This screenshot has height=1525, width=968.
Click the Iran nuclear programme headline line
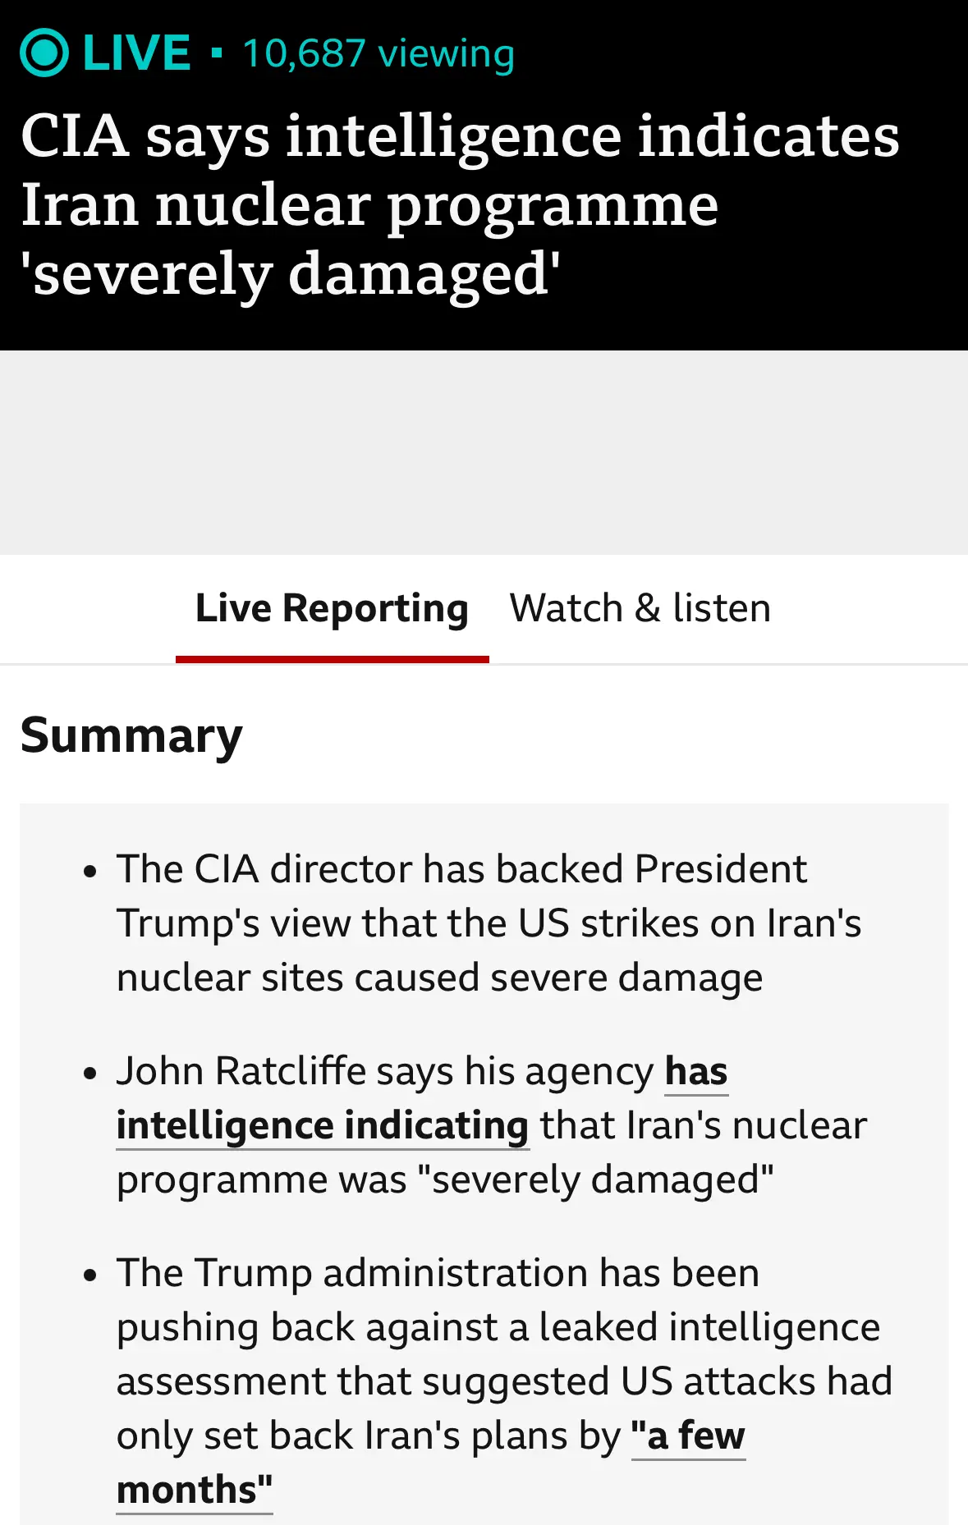(x=369, y=205)
